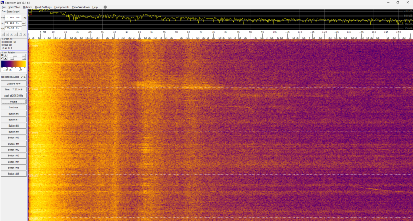Decrease contrast with C slider left arrow
Screen dimensions: 413x221
click(5, 58)
